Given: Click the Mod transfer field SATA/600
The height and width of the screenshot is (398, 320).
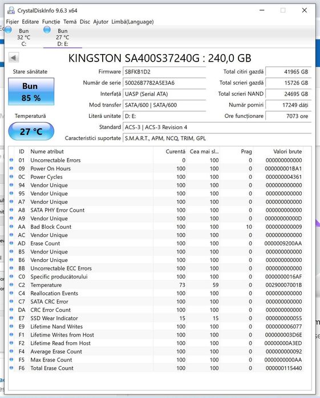Looking at the screenshot, I should click(164, 105).
